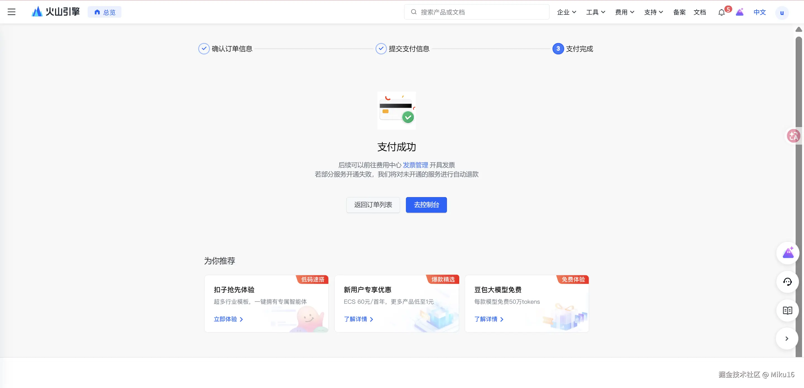Image resolution: width=804 pixels, height=388 pixels.
Task: Open the notification bell
Action: pyautogui.click(x=721, y=13)
